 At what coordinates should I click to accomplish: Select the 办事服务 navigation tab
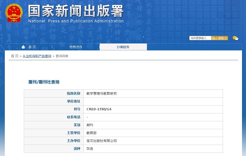(123, 47)
